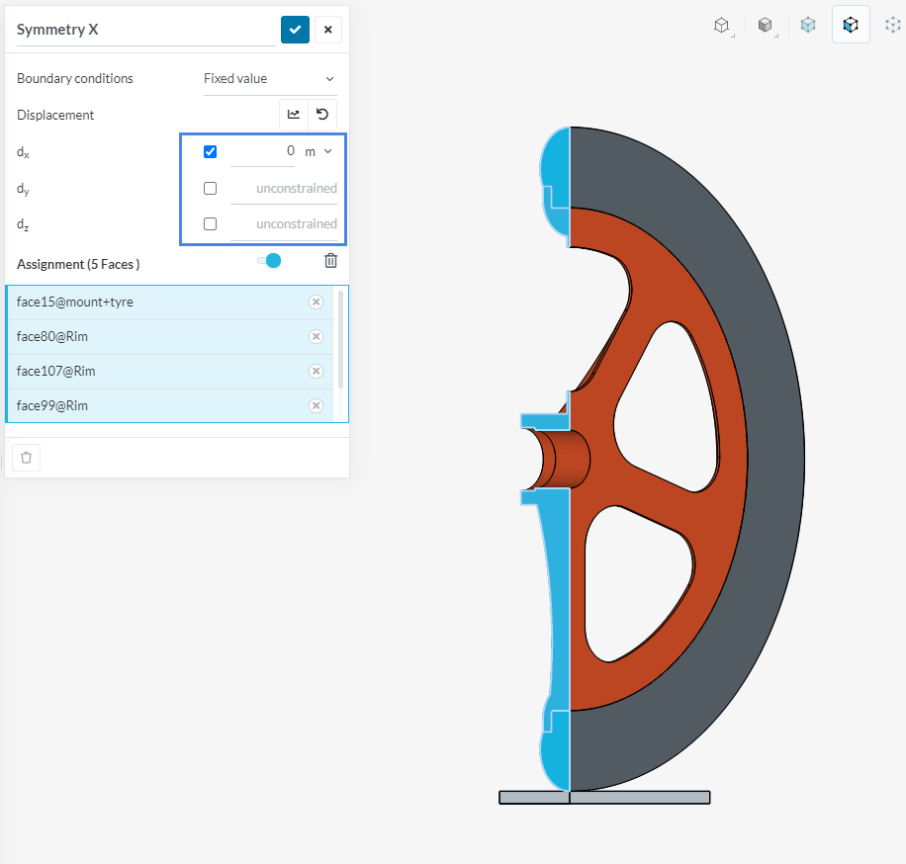Select the solid gray cube volume mode
Screen dimensions: 906x864
(765, 25)
